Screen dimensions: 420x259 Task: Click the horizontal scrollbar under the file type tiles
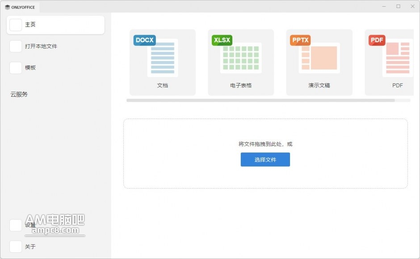coord(260,100)
